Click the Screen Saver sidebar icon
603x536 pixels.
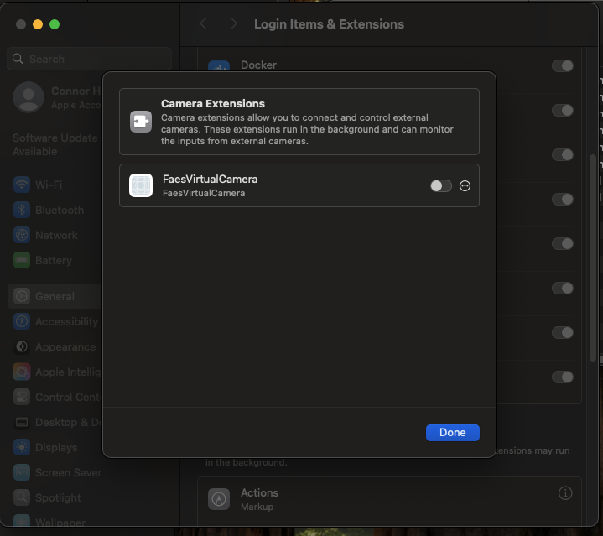tap(22, 472)
